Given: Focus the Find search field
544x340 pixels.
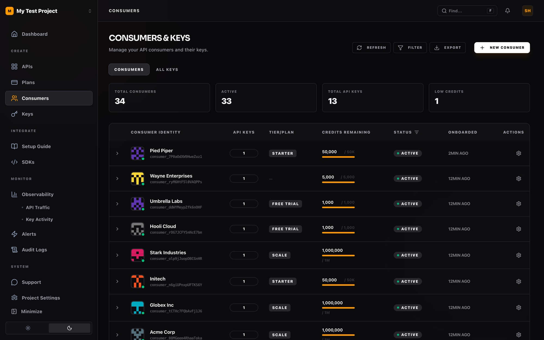Looking at the screenshot, I should [x=467, y=11].
